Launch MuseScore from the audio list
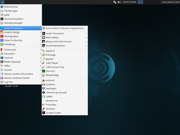Screen dimensions: 180x135 [x=65, y=101]
